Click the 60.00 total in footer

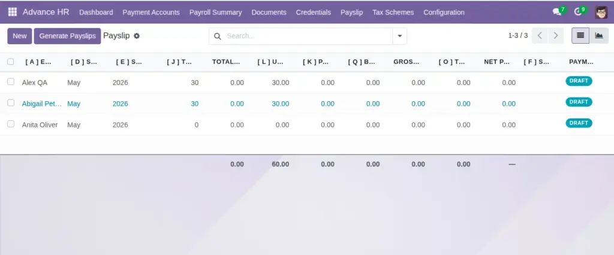tap(281, 164)
